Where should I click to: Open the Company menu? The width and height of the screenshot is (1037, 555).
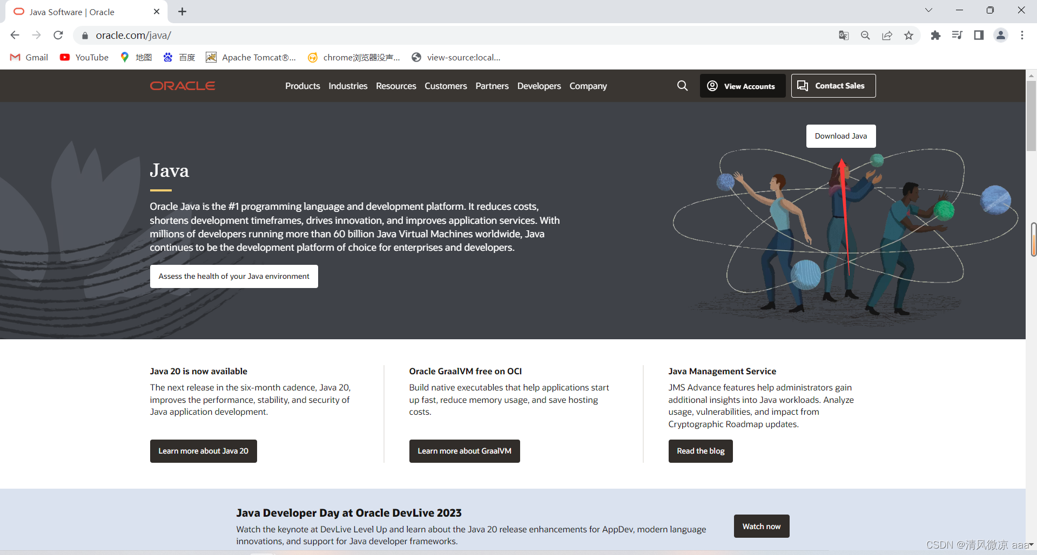(588, 86)
